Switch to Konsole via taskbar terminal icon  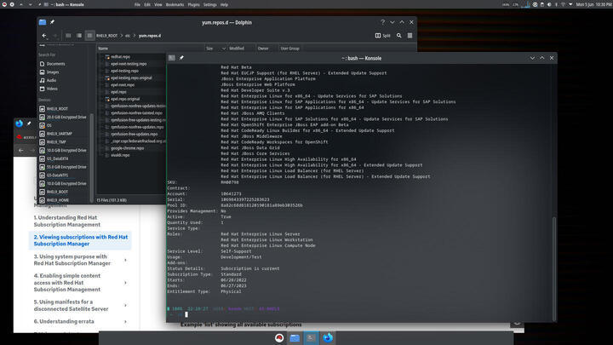tap(312, 338)
